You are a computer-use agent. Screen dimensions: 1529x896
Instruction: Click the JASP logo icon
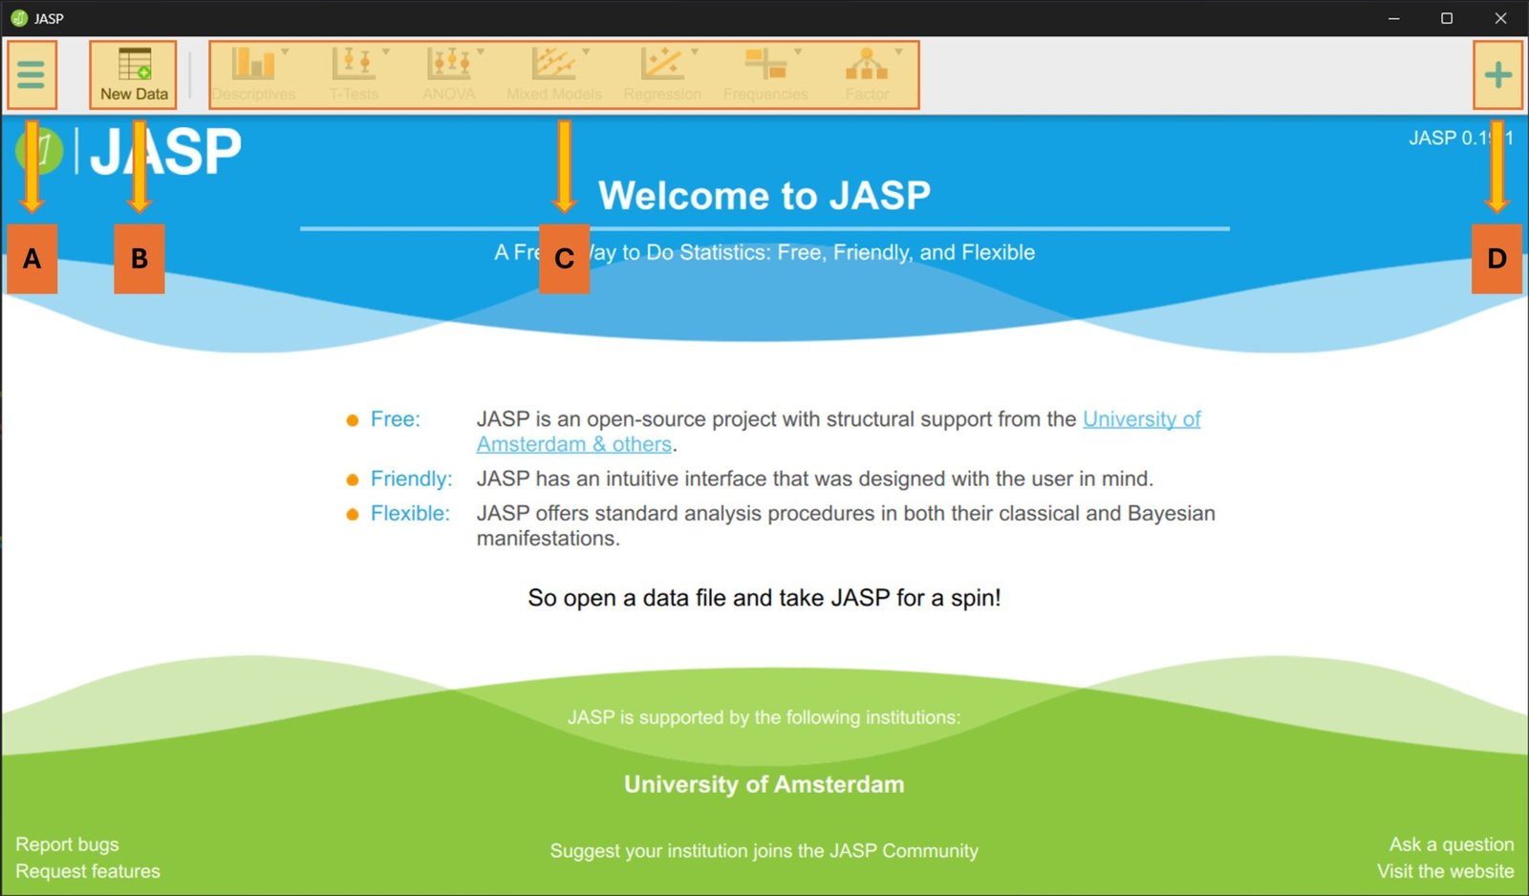pos(40,149)
